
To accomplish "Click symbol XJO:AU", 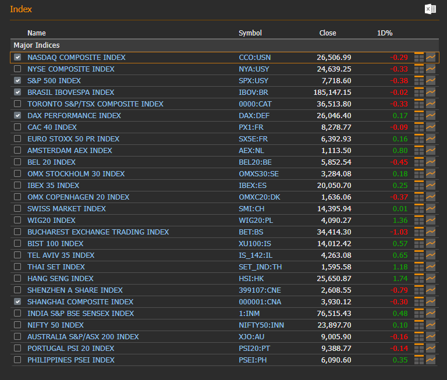I will (x=251, y=337).
